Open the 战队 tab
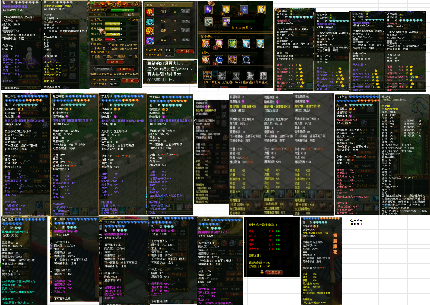Screen dimensions: 430x305 [114, 15]
